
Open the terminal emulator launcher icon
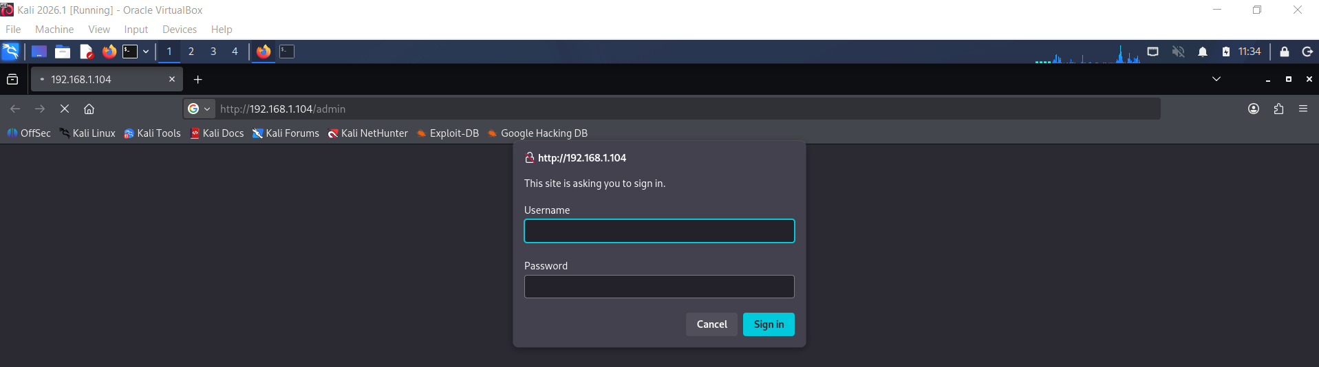(x=130, y=52)
